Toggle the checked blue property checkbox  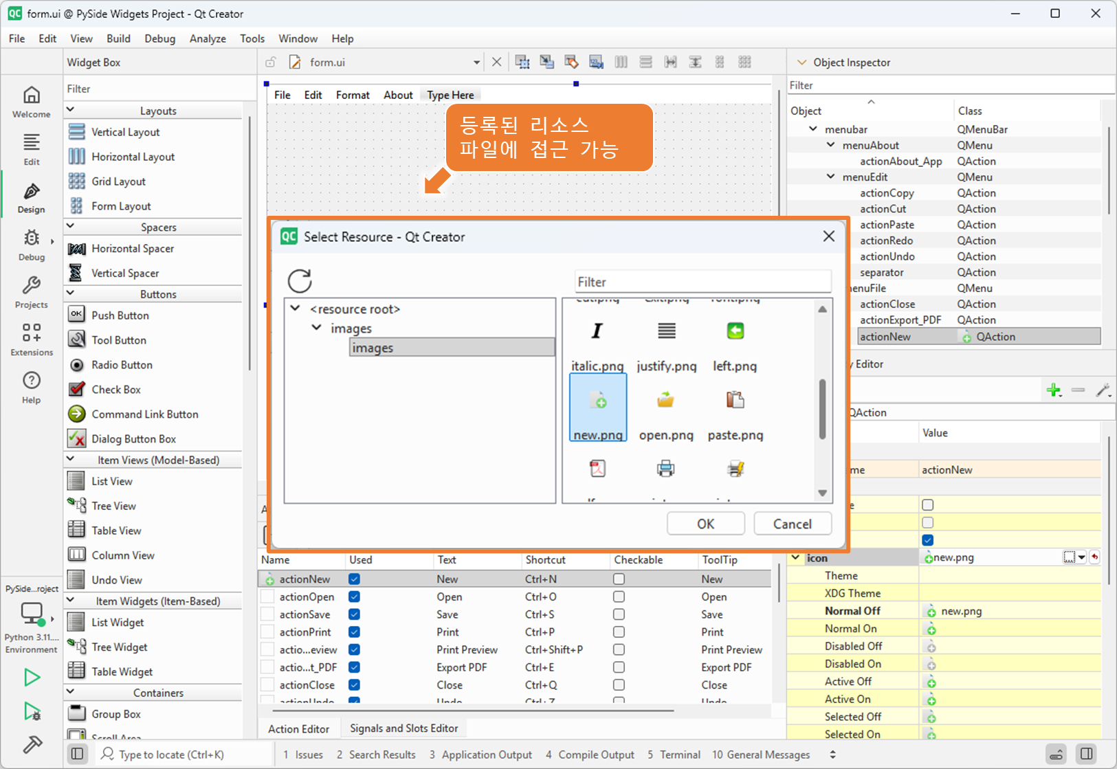[928, 540]
